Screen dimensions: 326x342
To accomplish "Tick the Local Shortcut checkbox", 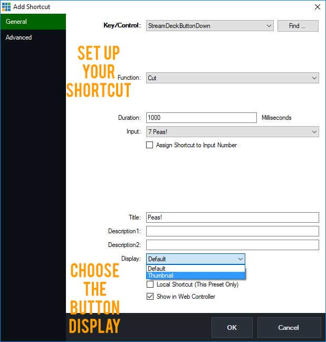I will tap(150, 284).
